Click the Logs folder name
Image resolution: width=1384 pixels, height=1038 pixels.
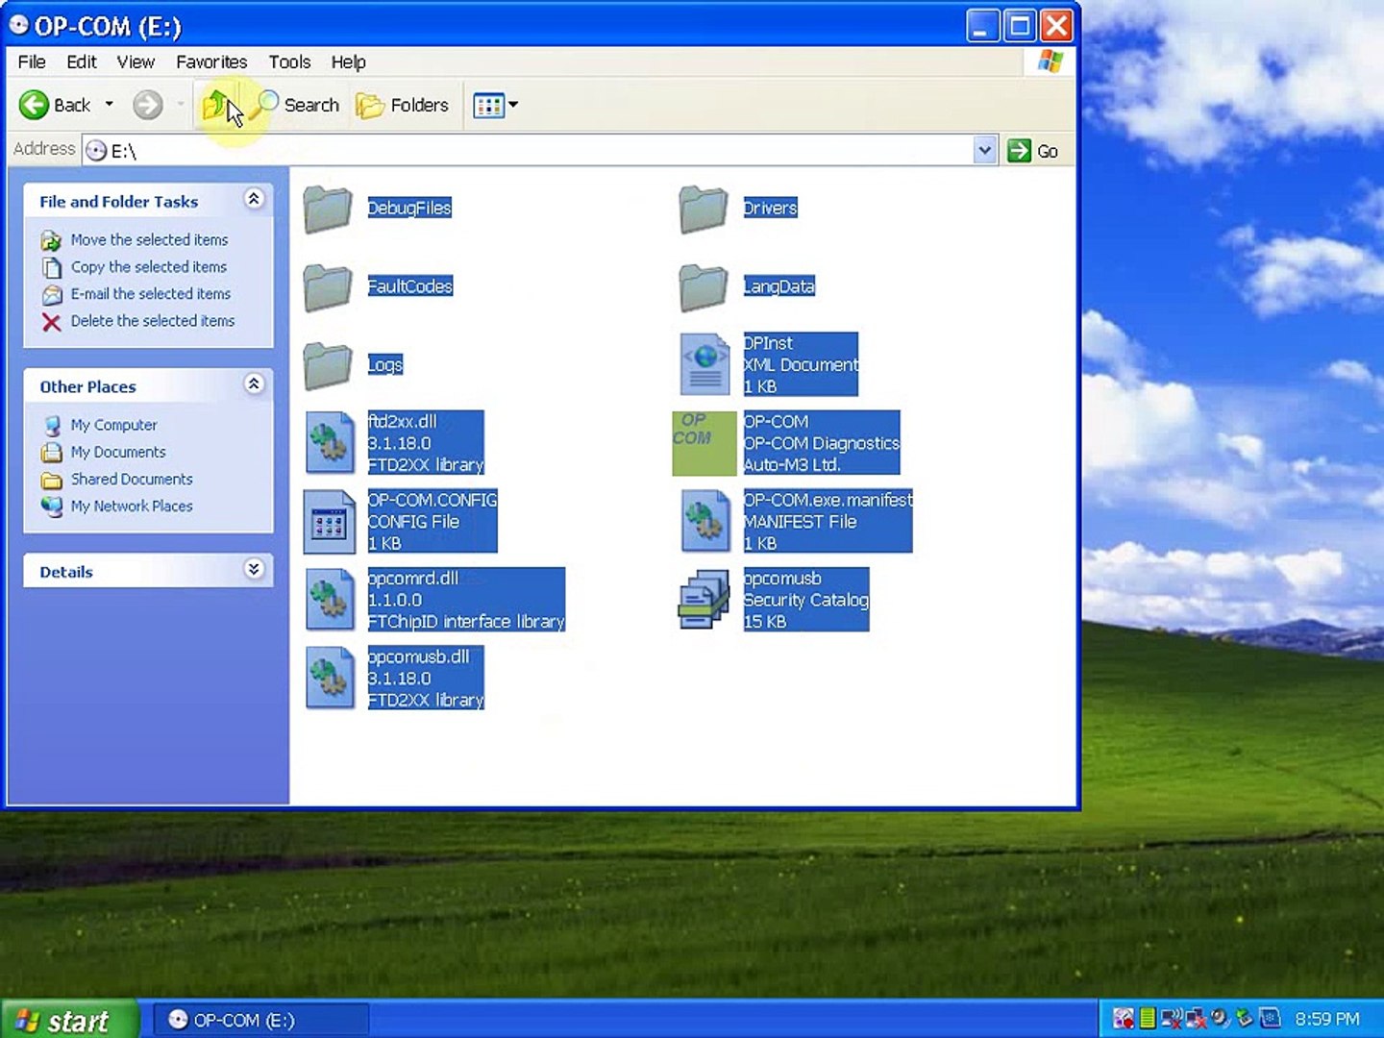pos(385,365)
